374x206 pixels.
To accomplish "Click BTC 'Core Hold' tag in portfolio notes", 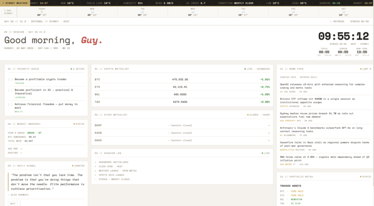I will 297,191.
